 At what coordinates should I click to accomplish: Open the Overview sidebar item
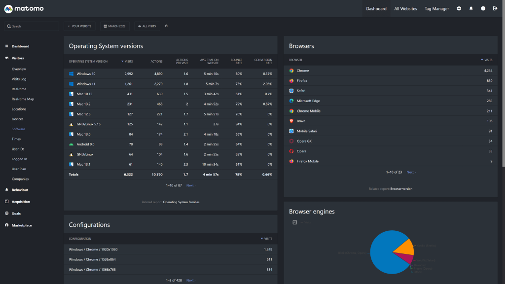pyautogui.click(x=19, y=69)
